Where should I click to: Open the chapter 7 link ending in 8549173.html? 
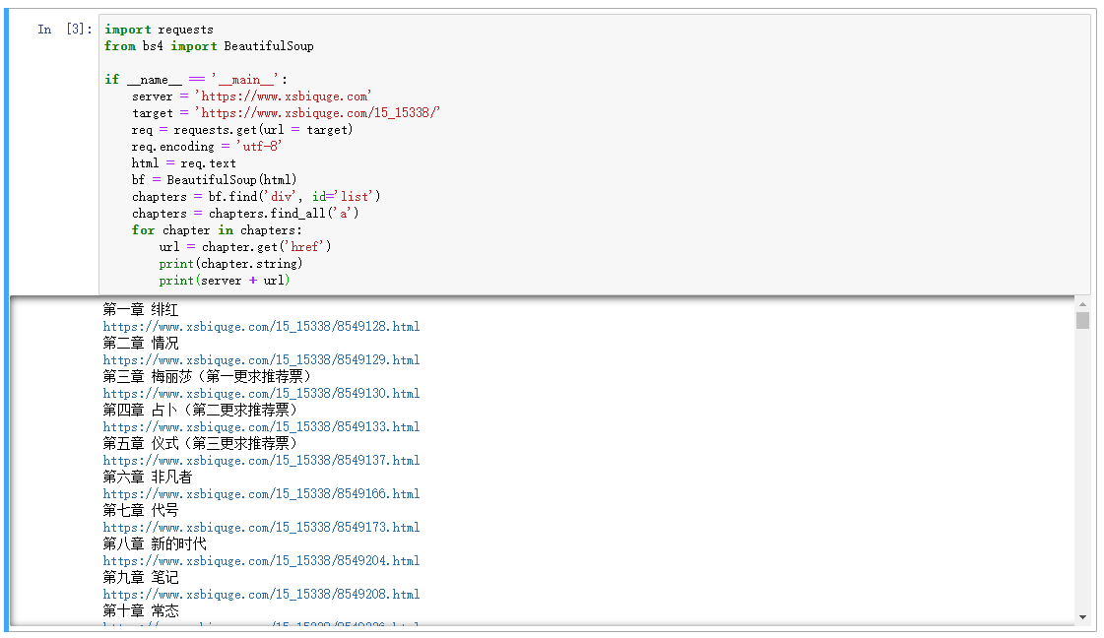click(x=261, y=527)
